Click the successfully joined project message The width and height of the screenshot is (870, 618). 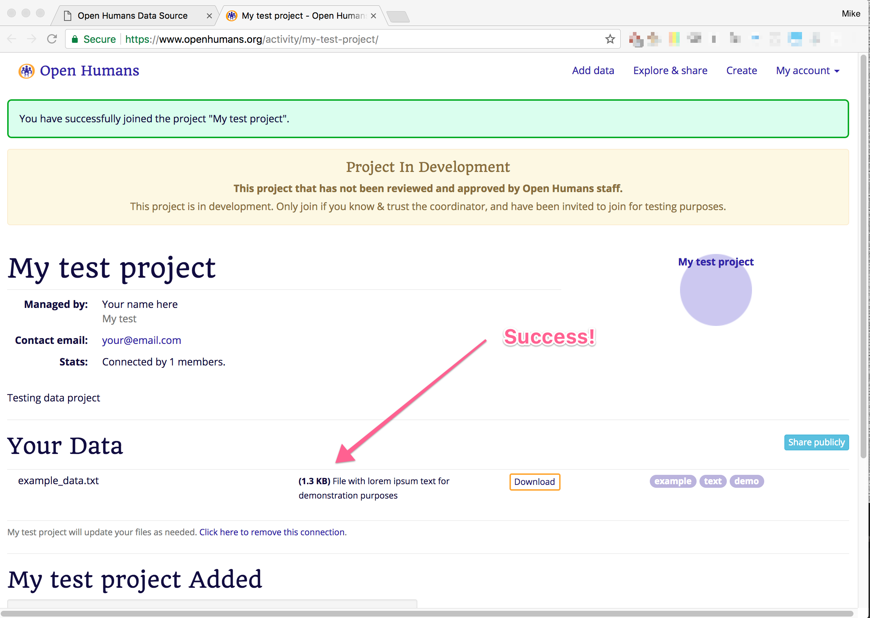(154, 119)
